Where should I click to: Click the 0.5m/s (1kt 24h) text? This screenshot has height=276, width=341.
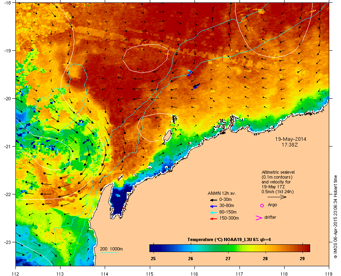tap(278, 192)
